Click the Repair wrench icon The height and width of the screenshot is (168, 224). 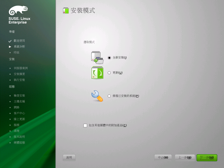(97, 96)
